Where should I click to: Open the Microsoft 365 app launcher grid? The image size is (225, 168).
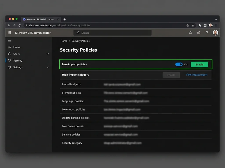tap(9, 33)
